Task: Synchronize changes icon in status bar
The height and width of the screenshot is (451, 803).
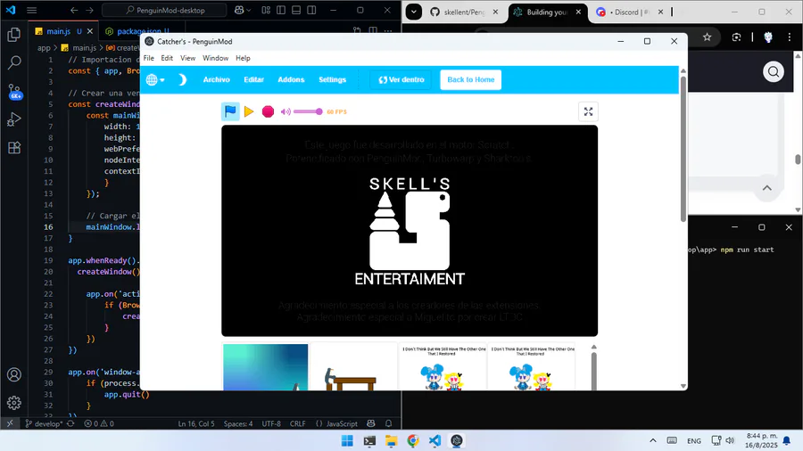Action: pos(70,423)
